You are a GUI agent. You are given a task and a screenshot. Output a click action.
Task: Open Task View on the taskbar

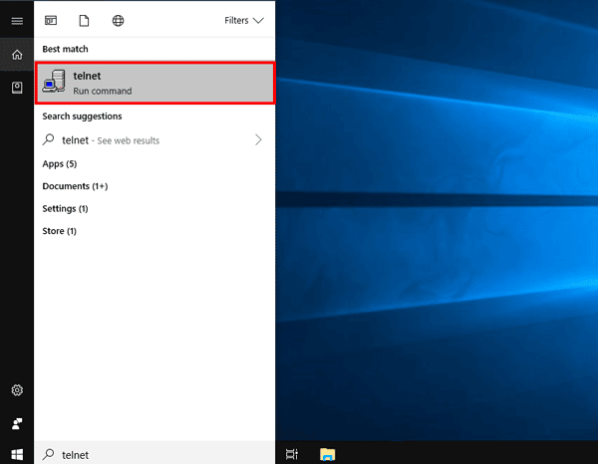292,454
